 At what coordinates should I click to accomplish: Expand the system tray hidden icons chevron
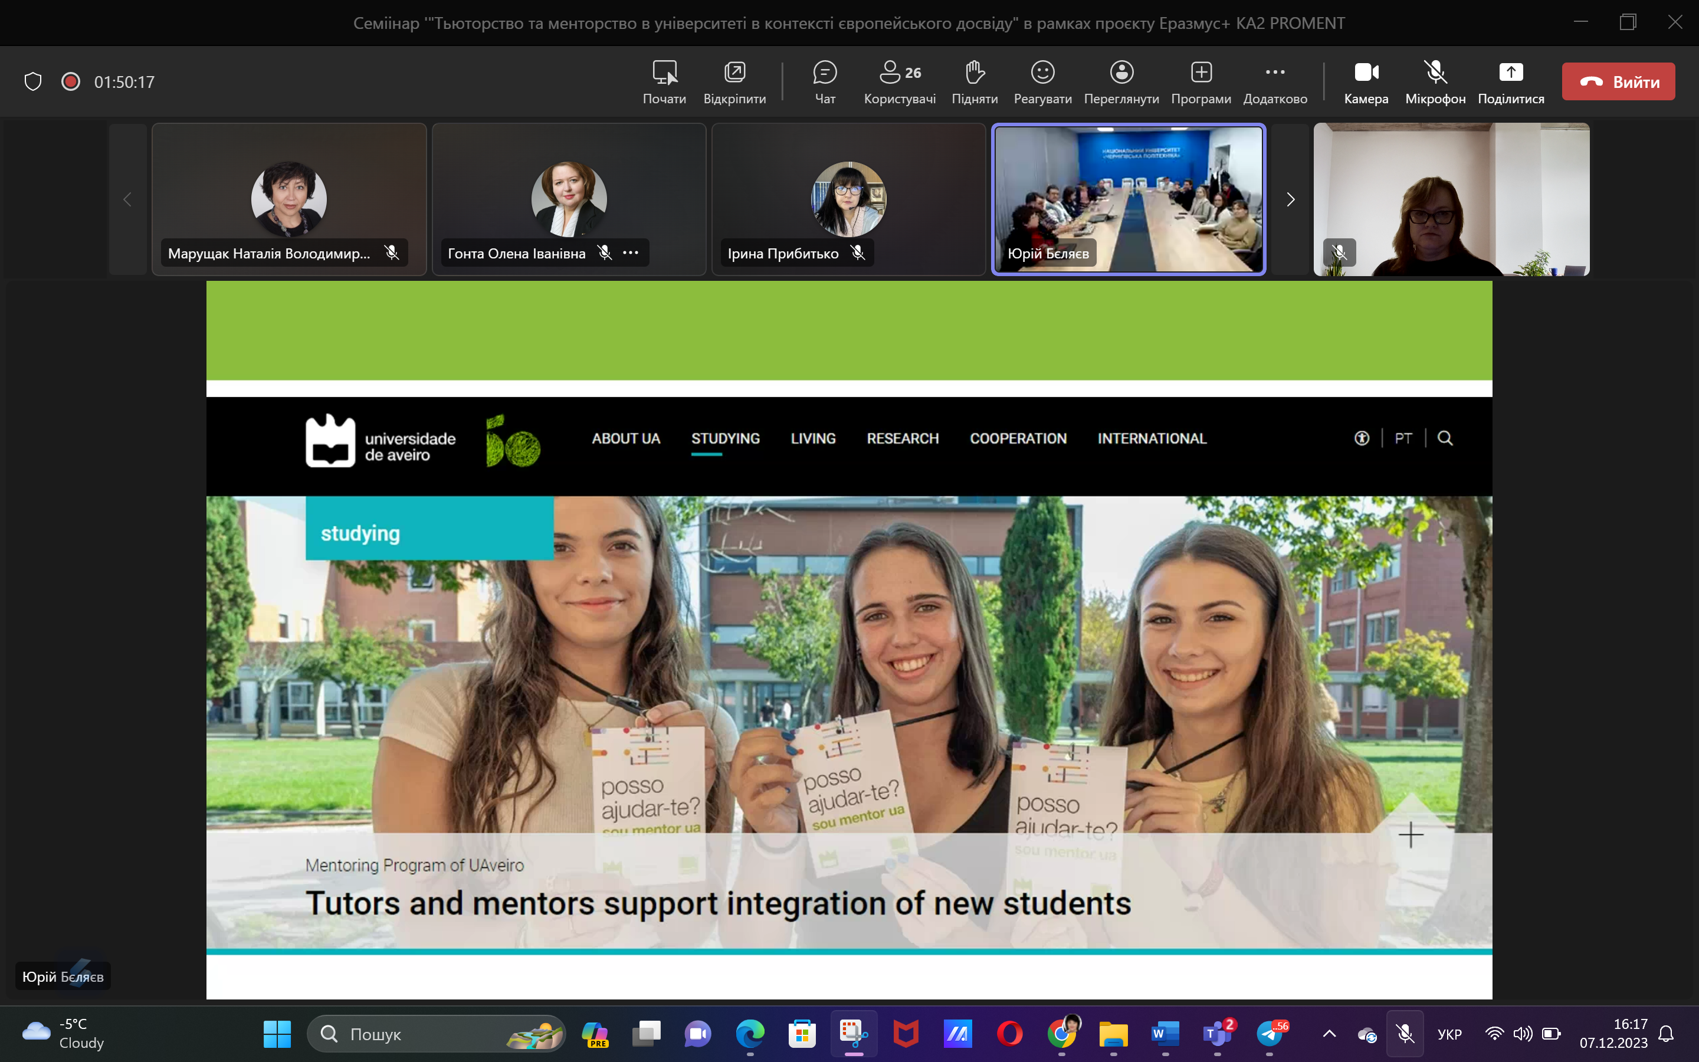[x=1330, y=1033]
